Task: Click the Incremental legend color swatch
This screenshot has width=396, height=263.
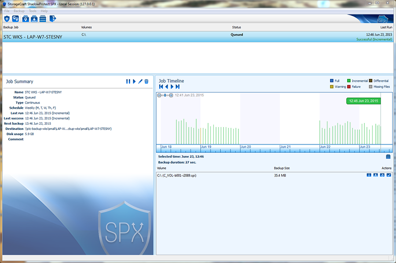Action: [x=349, y=81]
